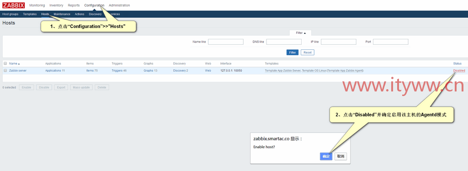Open the Zabbix server host
The image size is (468, 171).
[18, 71]
